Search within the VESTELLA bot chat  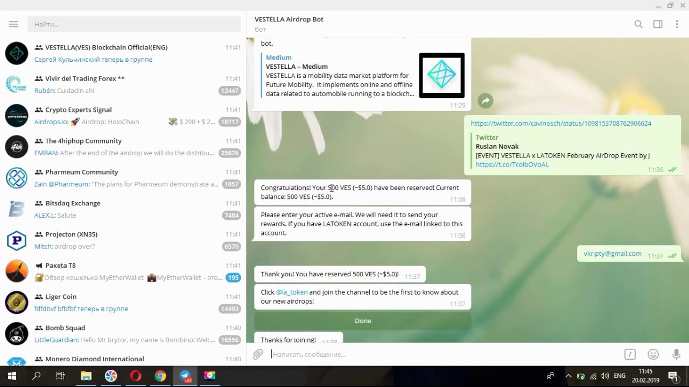click(x=638, y=24)
